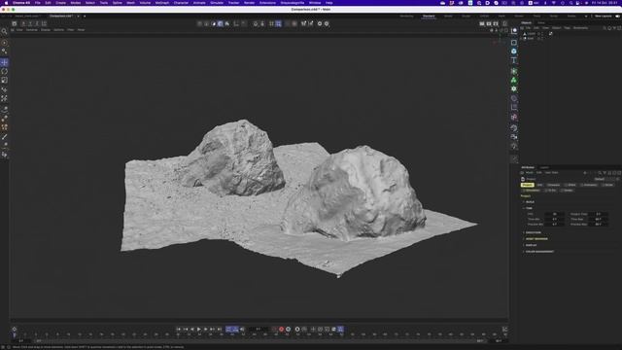Open the Simulate menu

(x=217, y=3)
